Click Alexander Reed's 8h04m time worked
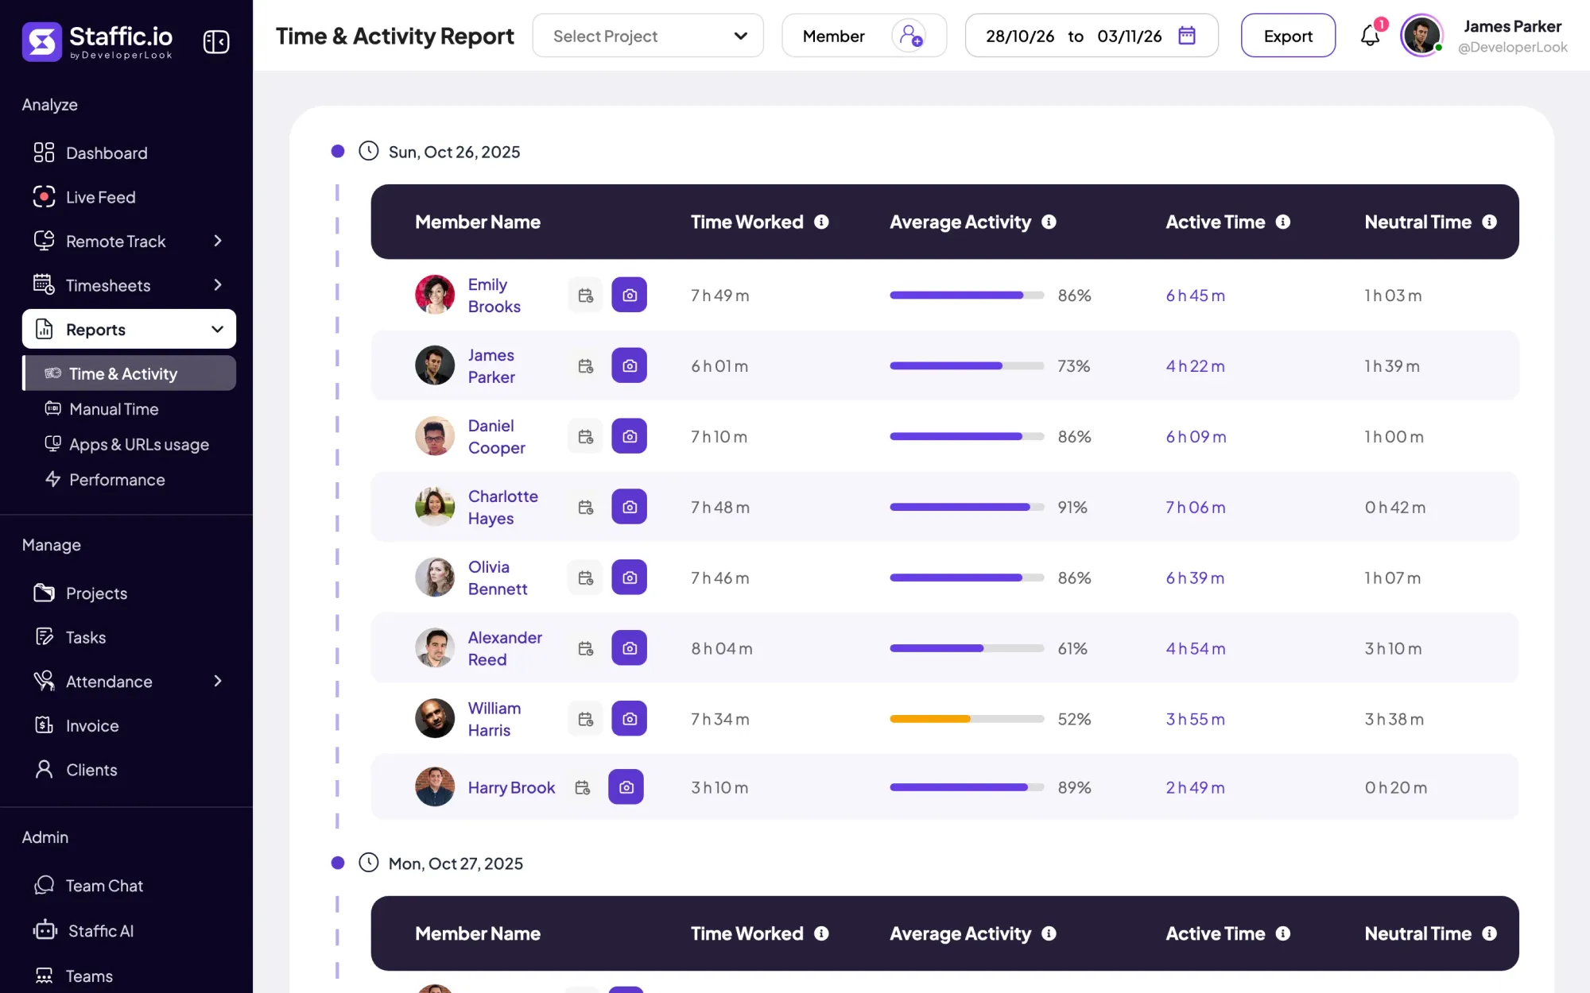The image size is (1590, 993). click(721, 648)
